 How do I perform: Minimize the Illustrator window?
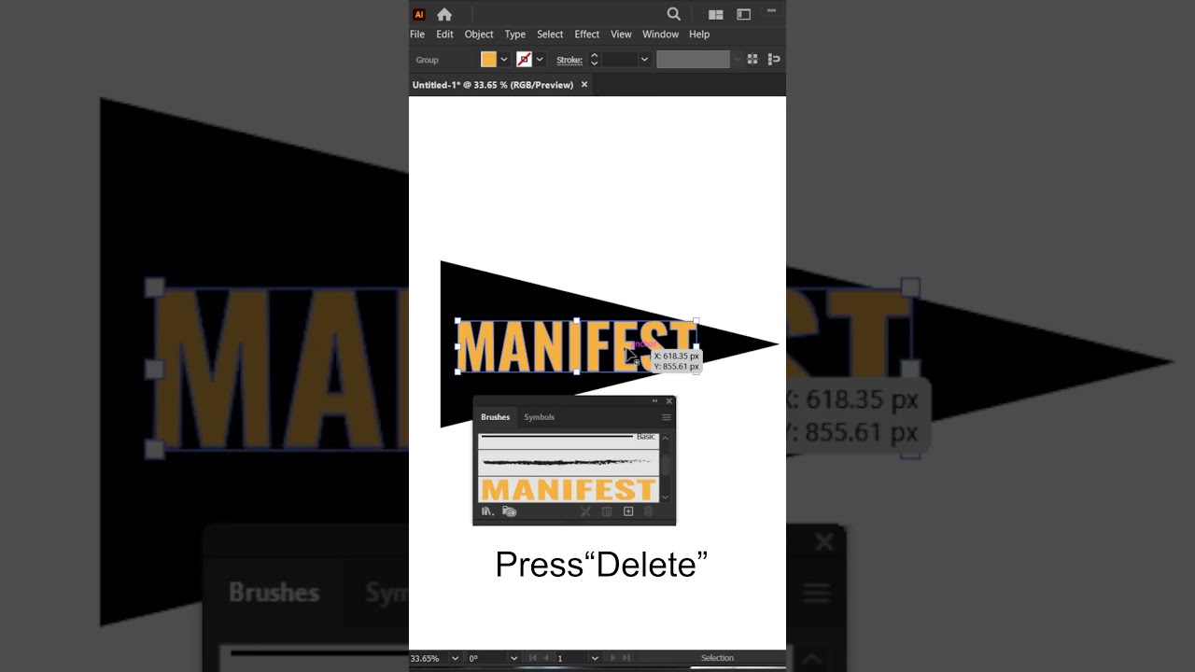(771, 11)
